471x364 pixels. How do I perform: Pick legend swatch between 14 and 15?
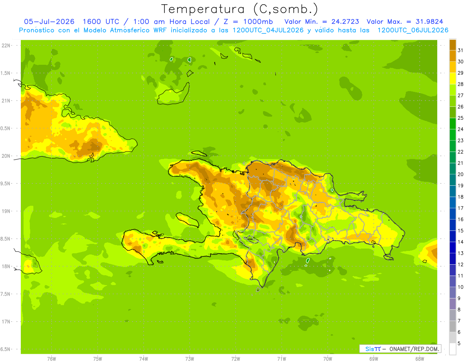[453, 236]
